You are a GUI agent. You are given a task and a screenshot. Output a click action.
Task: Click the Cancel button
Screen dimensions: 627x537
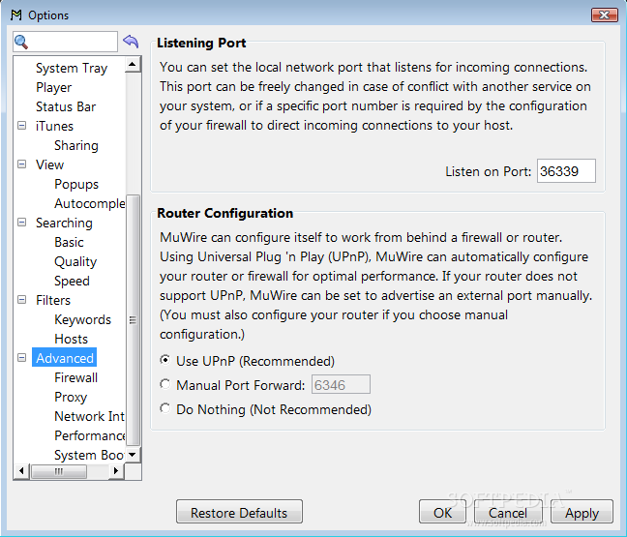pyautogui.click(x=508, y=512)
